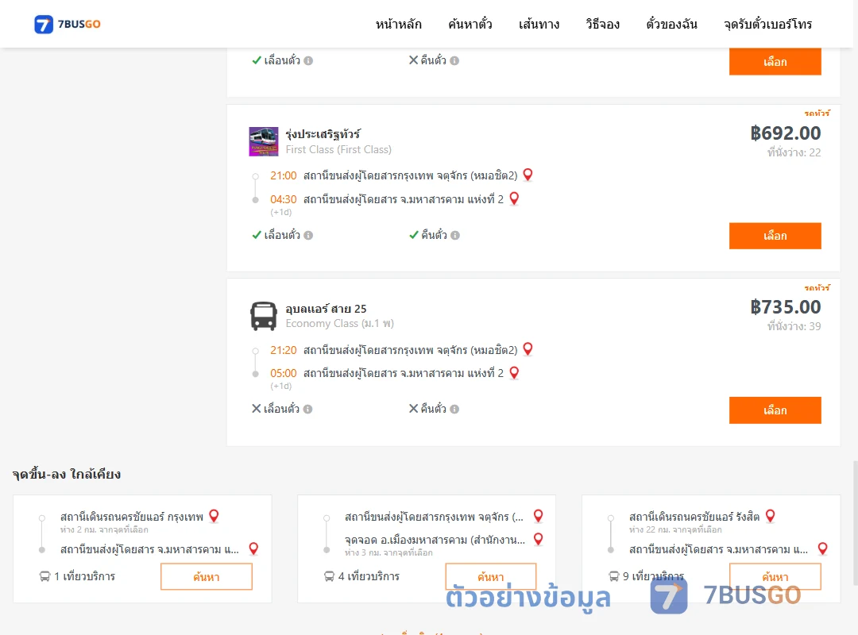Click map pin beside นครชัยแอร์ รังสิต
The width and height of the screenshot is (858, 635).
(771, 516)
